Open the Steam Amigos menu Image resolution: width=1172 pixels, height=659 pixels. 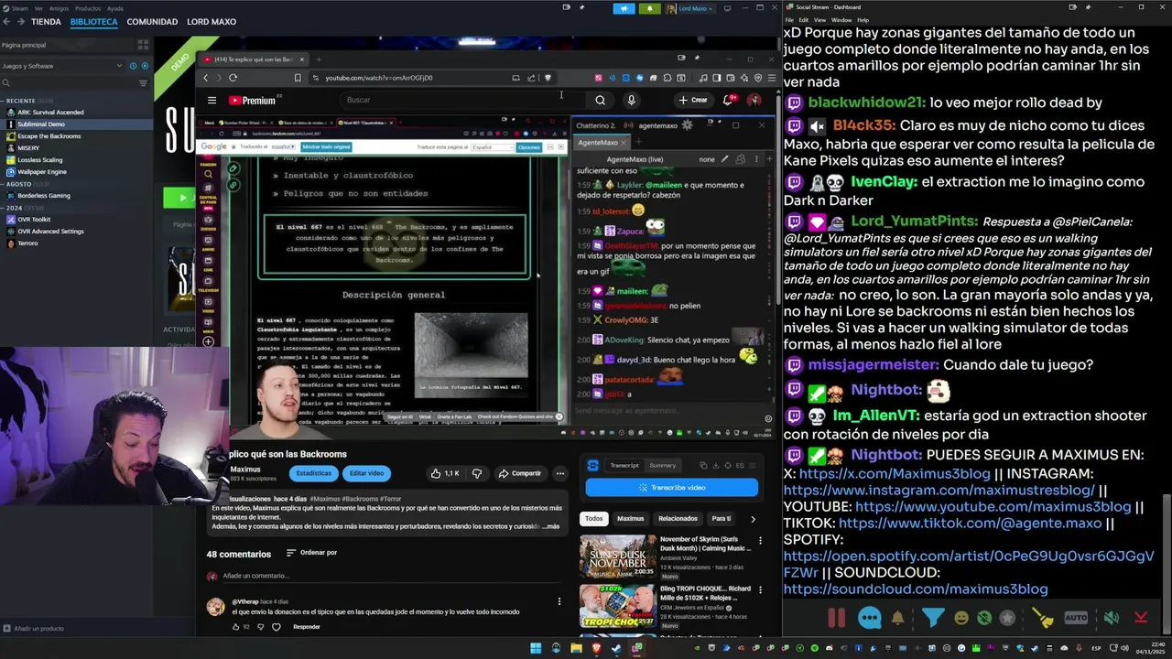point(59,8)
